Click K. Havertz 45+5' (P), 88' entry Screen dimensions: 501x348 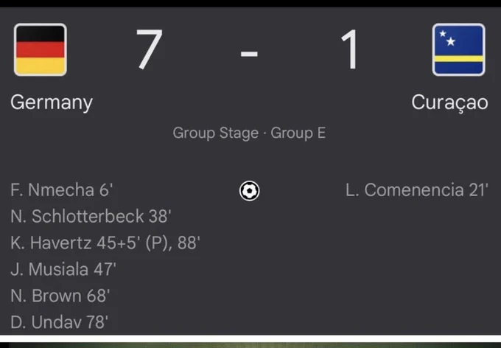click(x=105, y=243)
